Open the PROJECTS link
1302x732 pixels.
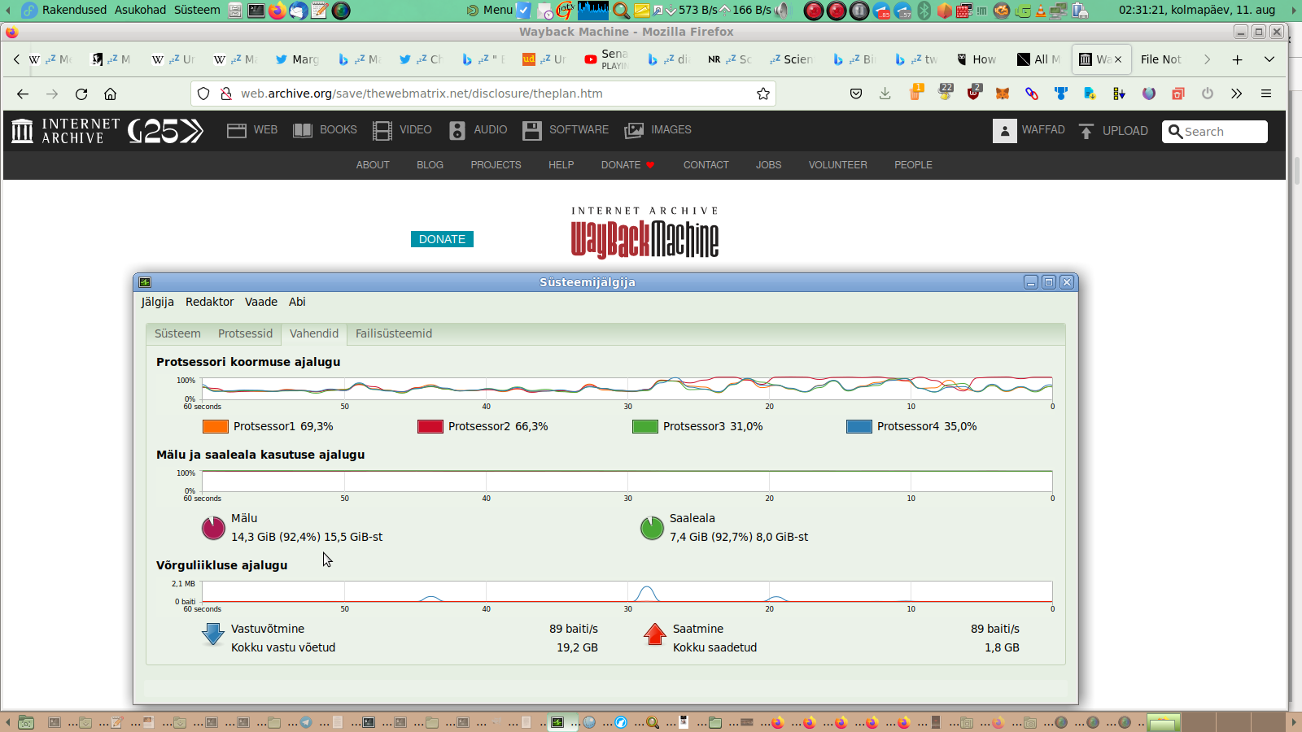tap(496, 165)
